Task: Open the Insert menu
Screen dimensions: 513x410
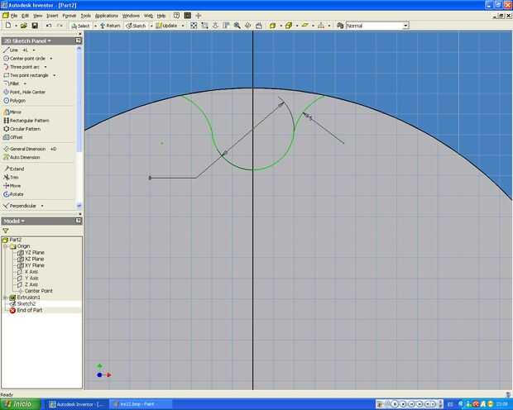Action: tap(52, 16)
